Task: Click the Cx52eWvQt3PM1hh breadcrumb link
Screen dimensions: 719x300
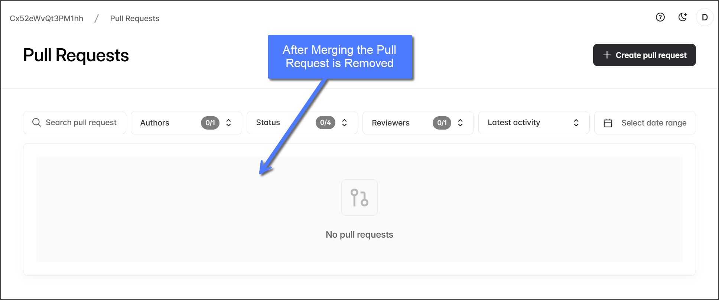Action: pos(46,19)
